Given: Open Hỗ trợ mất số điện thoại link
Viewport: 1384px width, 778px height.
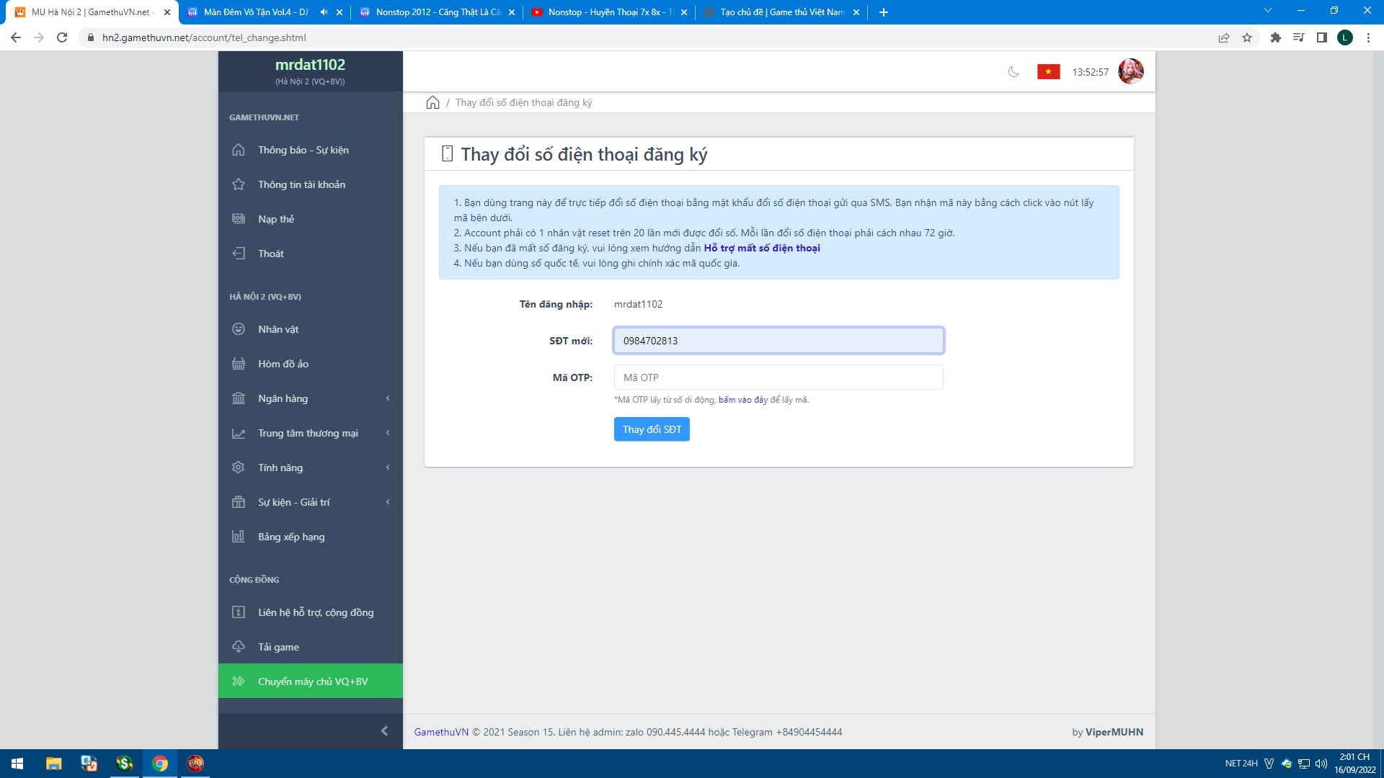Looking at the screenshot, I should (x=762, y=248).
